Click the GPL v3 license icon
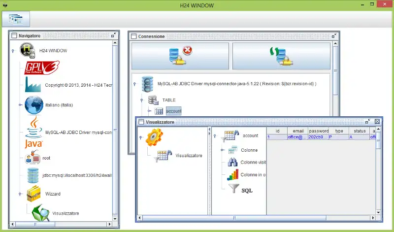The image size is (394, 232). click(x=42, y=67)
